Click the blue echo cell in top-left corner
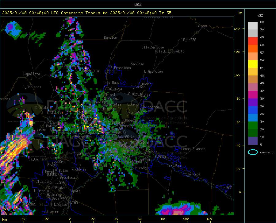 (x=12, y=29)
